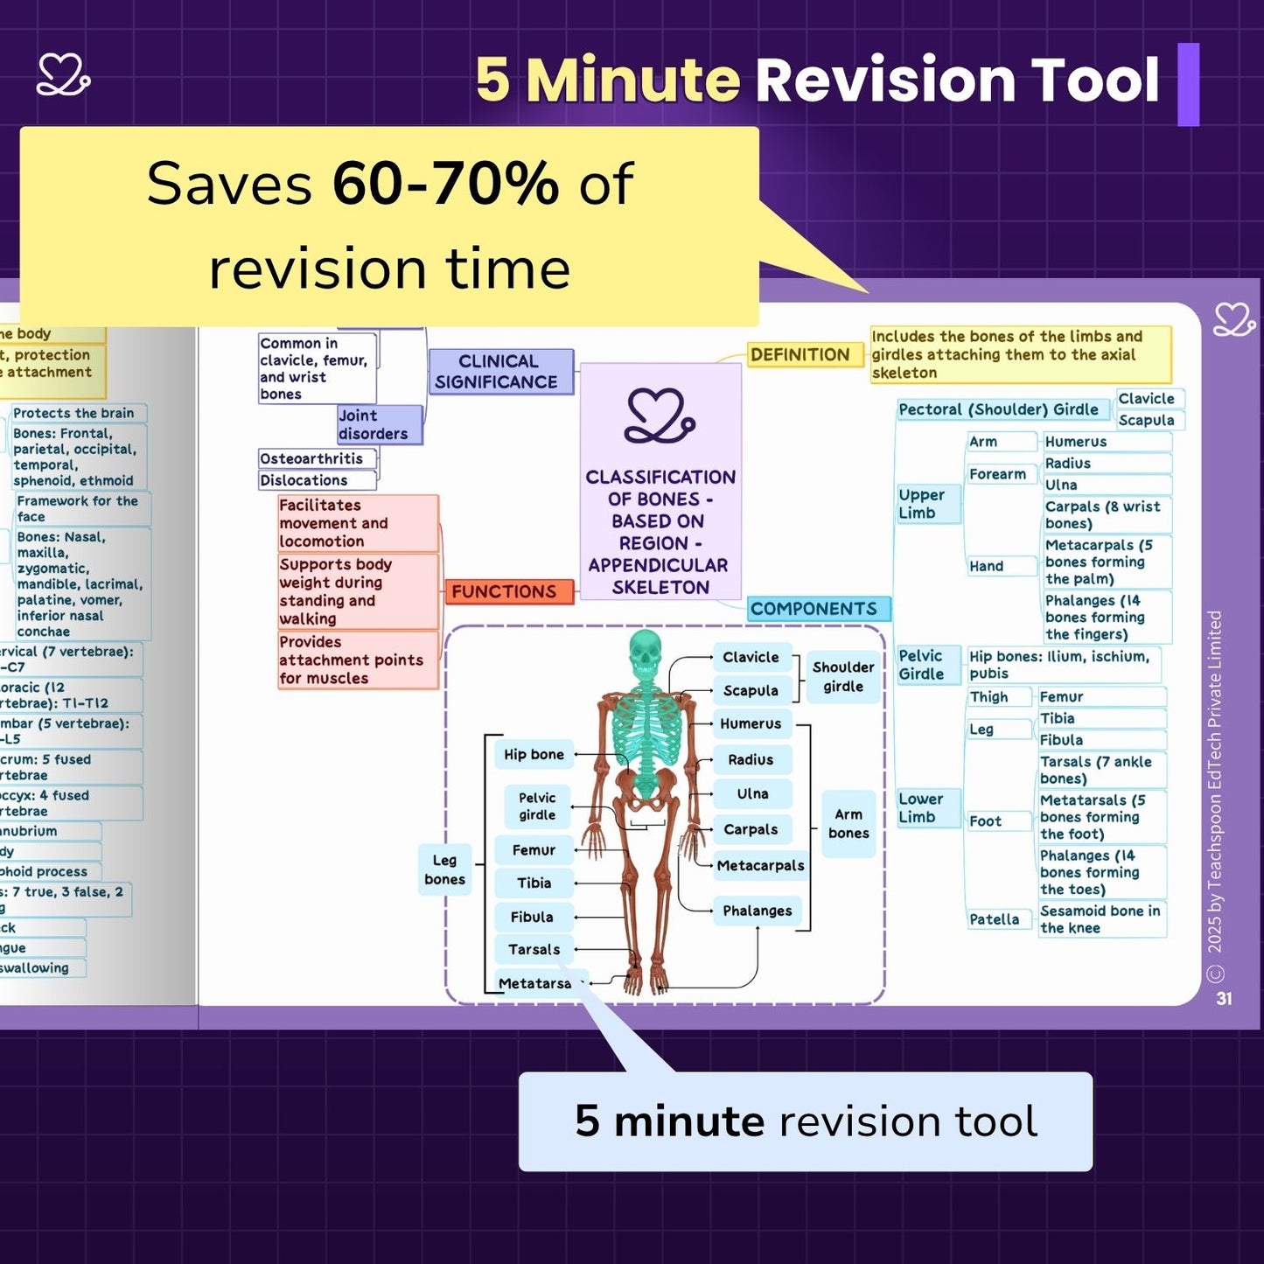The image size is (1264, 1264).
Task: Click the Shoulder girdle label beside skeleton
Action: click(x=842, y=677)
